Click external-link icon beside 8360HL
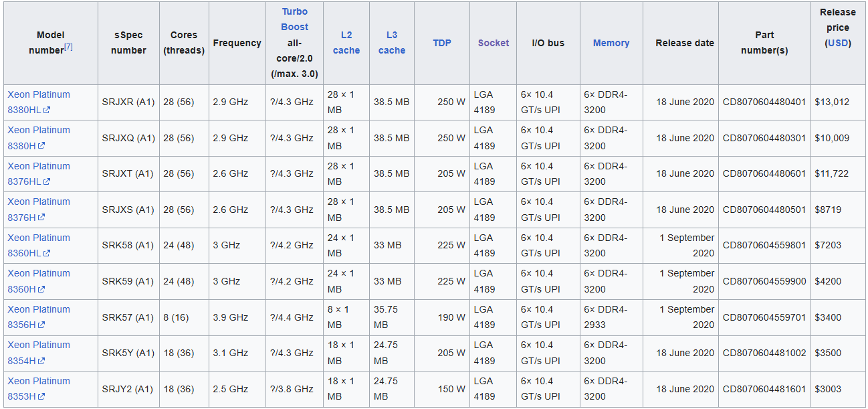 (x=47, y=254)
